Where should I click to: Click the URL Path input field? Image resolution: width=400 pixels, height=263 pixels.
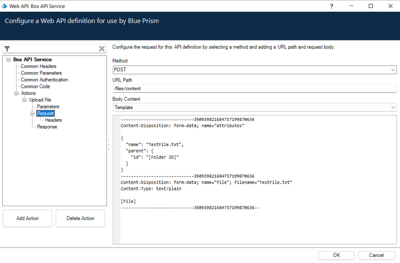tap(254, 88)
